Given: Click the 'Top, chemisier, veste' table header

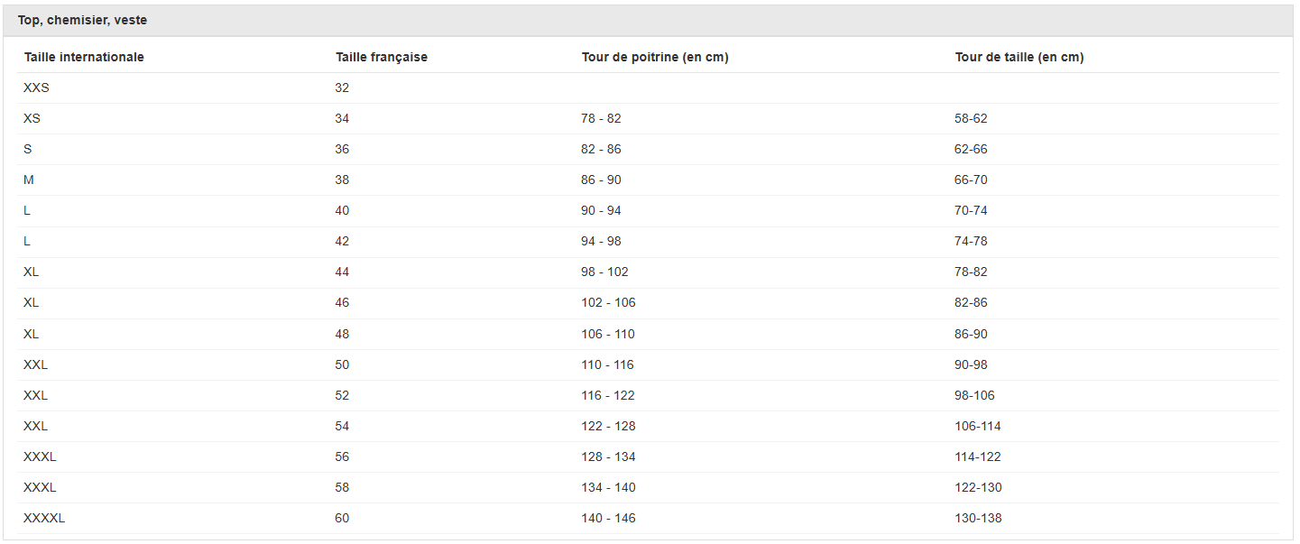Looking at the screenshot, I should click(83, 20).
